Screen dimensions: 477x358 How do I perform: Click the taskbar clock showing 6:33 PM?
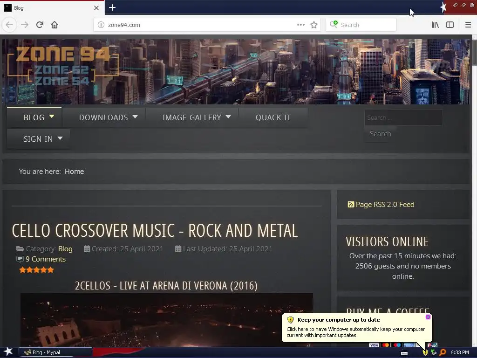(x=459, y=352)
